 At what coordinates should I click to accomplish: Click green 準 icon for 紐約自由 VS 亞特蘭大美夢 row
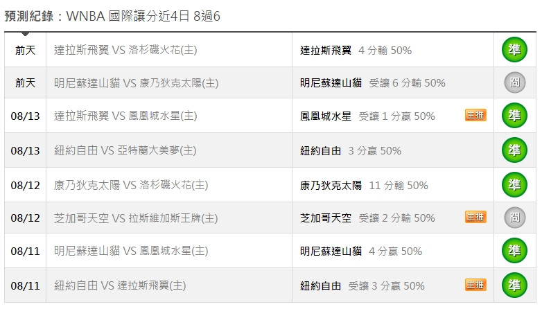coord(514,150)
